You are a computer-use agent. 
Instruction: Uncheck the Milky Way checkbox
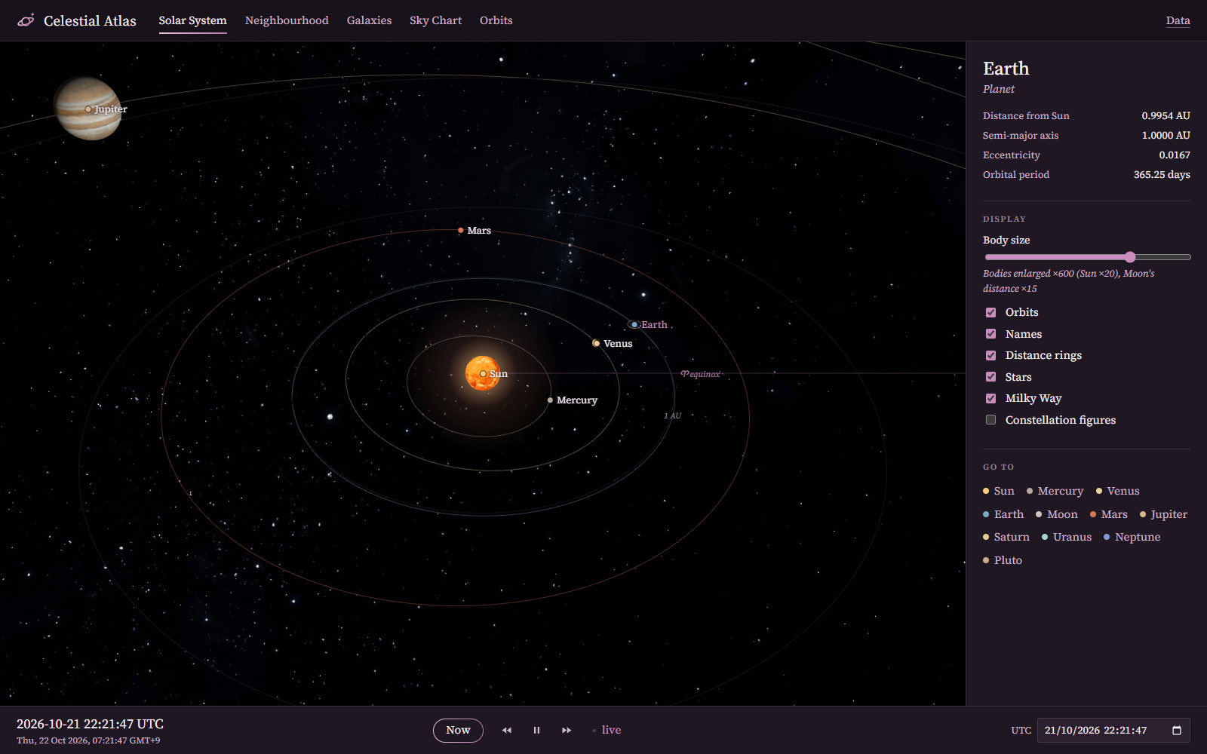pyautogui.click(x=990, y=398)
